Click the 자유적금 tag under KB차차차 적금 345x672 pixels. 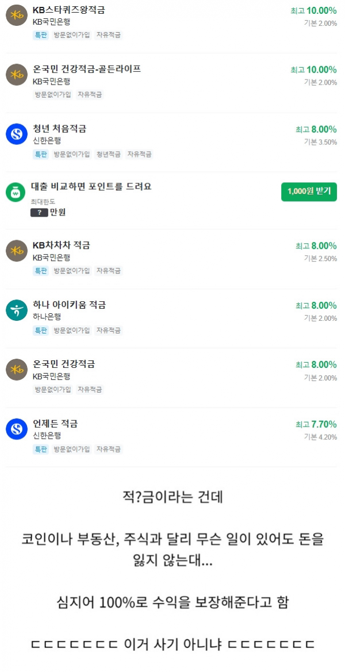[x=109, y=271]
